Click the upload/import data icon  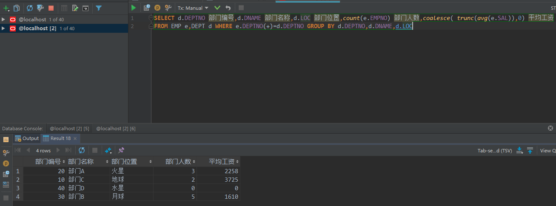pyautogui.click(x=530, y=150)
